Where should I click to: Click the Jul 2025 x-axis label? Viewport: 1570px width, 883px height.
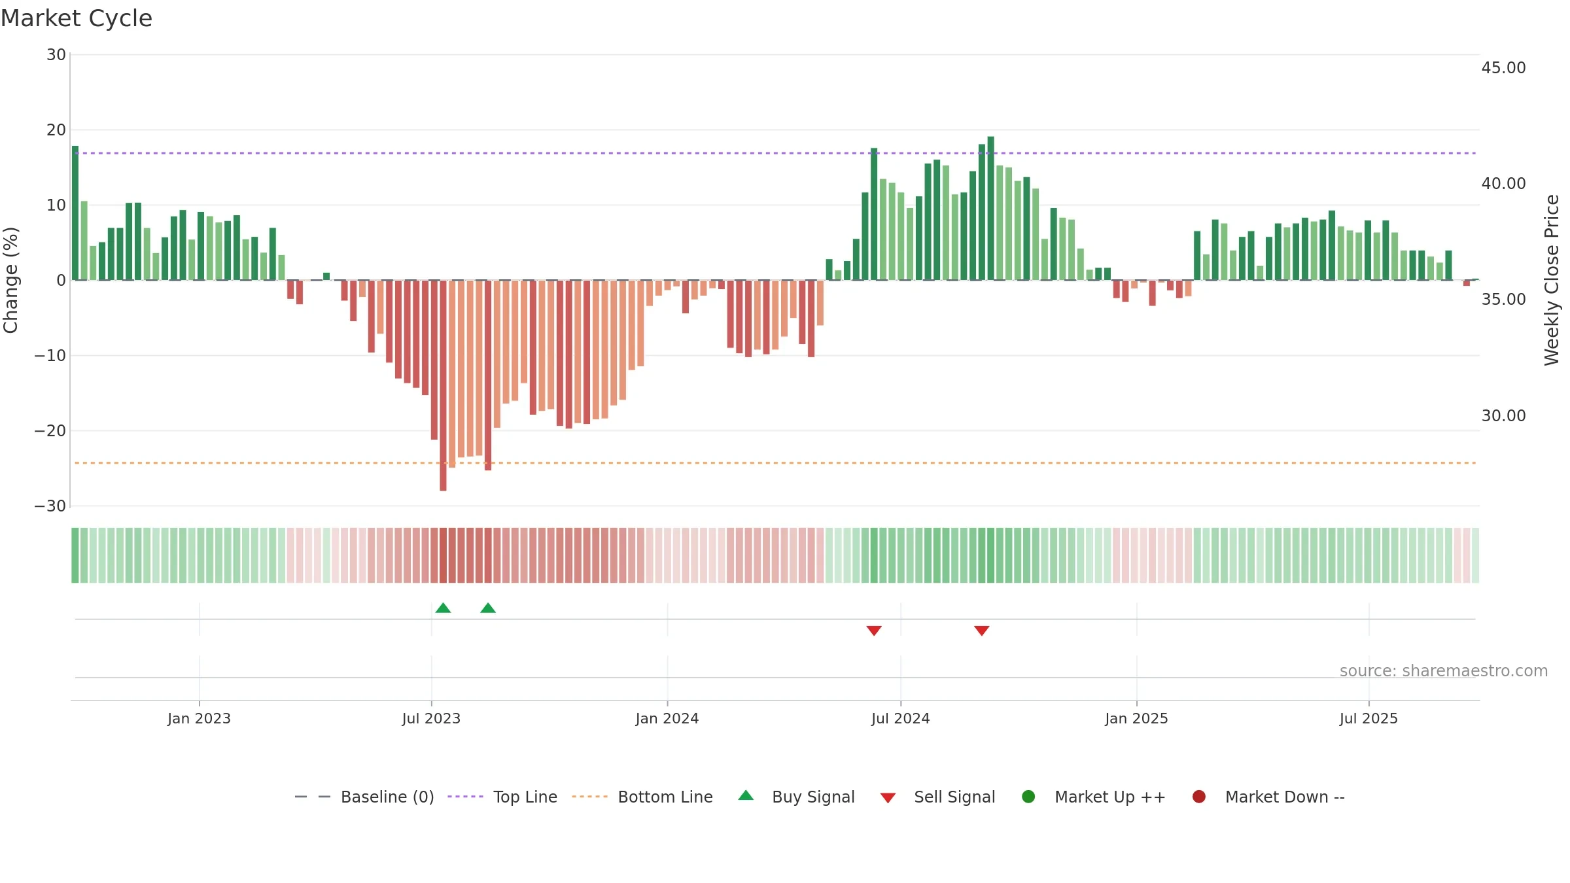coord(1369,718)
